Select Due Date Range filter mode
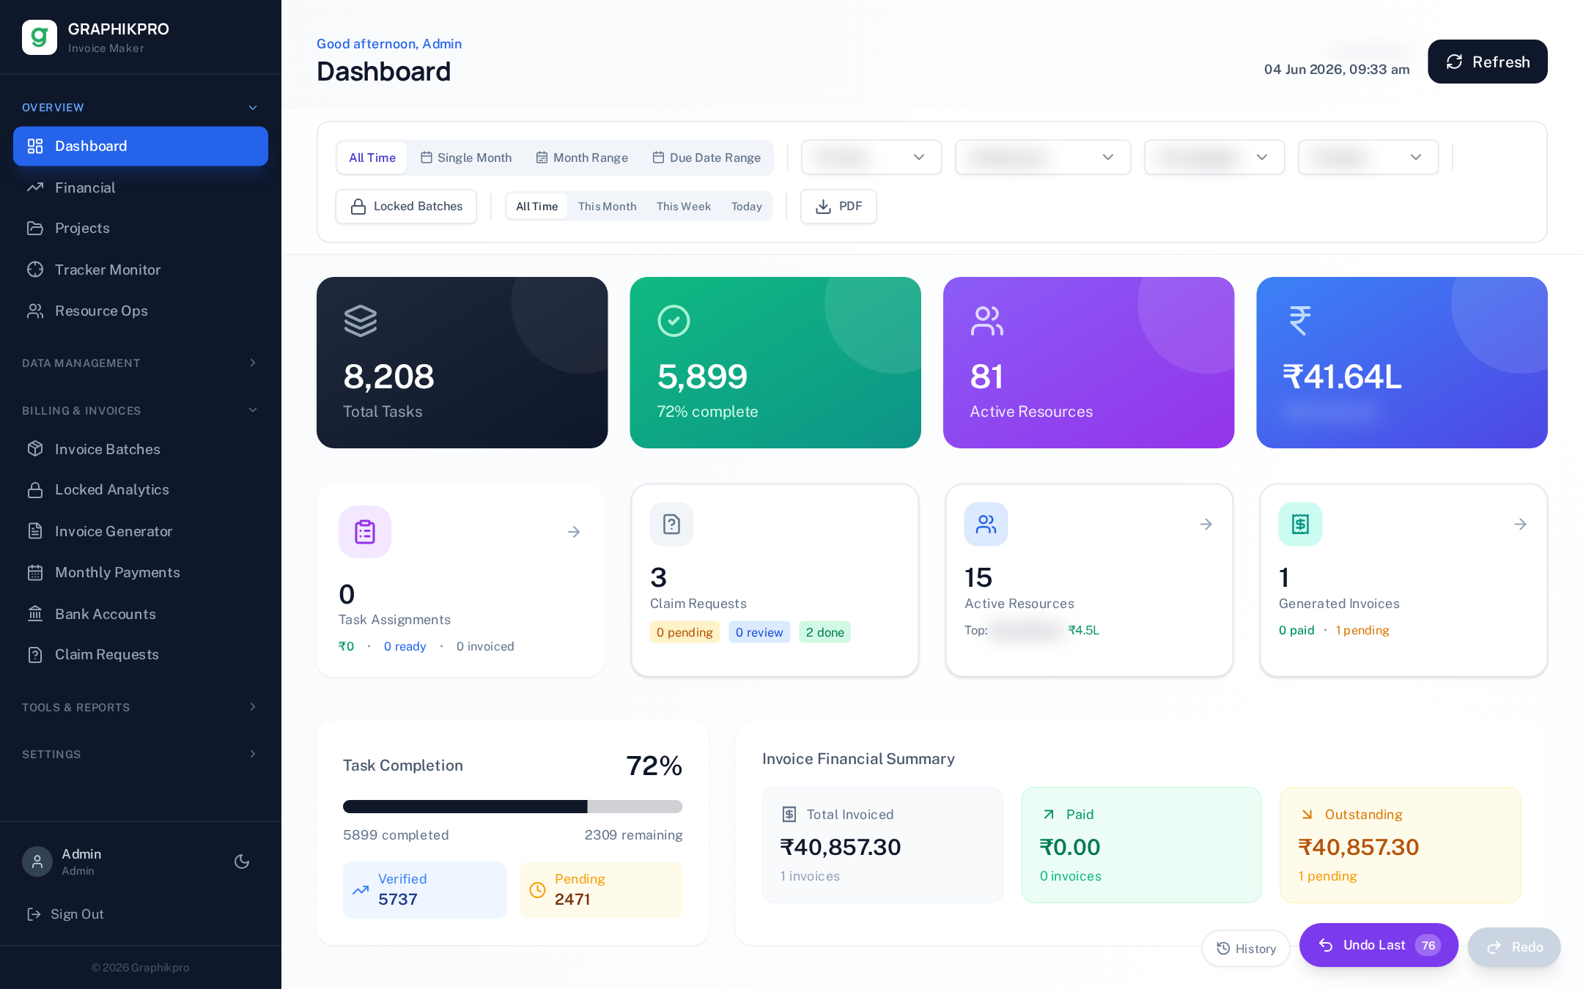 point(706,158)
